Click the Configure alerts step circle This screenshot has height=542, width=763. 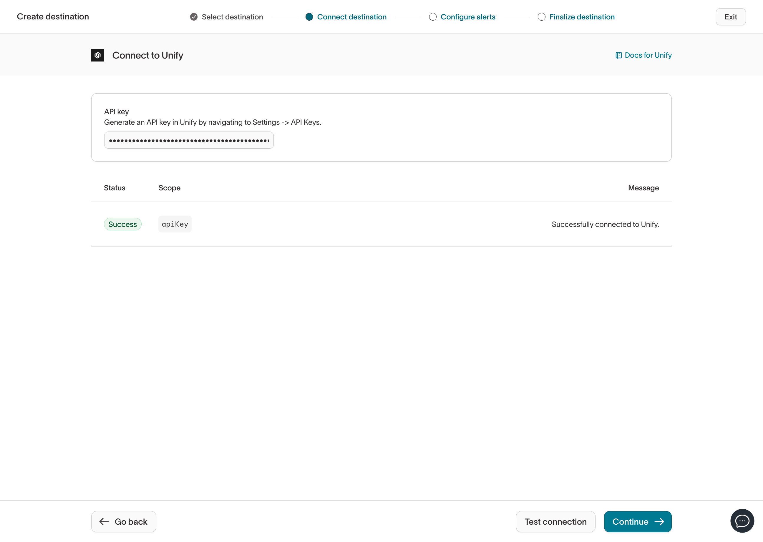pos(433,17)
